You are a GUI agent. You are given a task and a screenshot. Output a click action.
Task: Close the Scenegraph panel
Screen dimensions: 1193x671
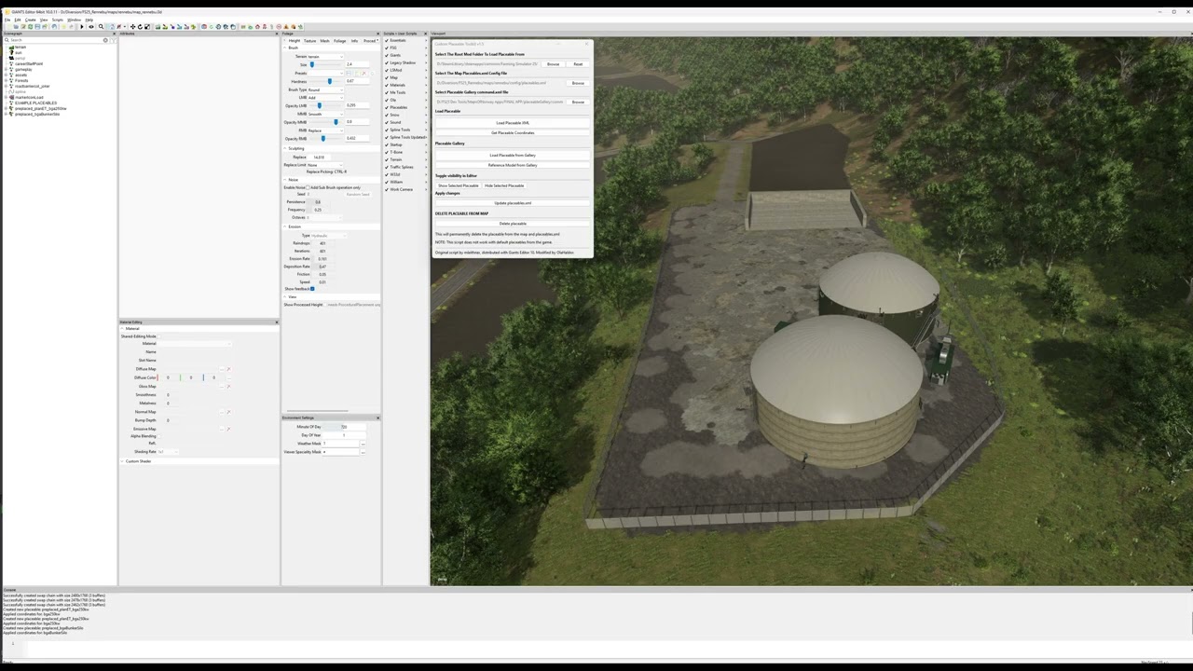point(114,34)
